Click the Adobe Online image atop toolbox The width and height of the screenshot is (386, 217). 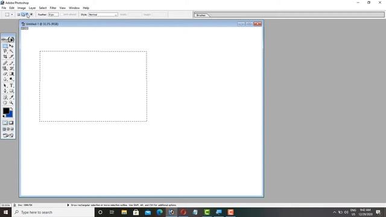click(8, 39)
